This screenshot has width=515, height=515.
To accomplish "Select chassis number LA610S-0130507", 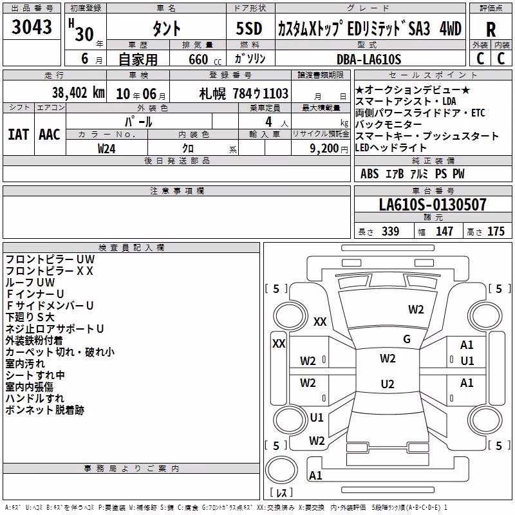I will [433, 205].
